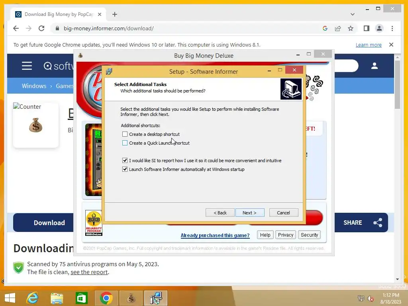
Task: Click the money bag app icon on the page
Action: point(35,125)
